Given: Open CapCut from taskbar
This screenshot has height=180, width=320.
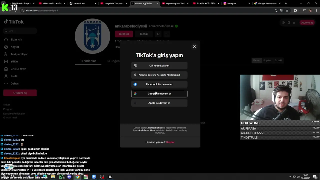Looking at the screenshot, I should pyautogui.click(x=110, y=177).
